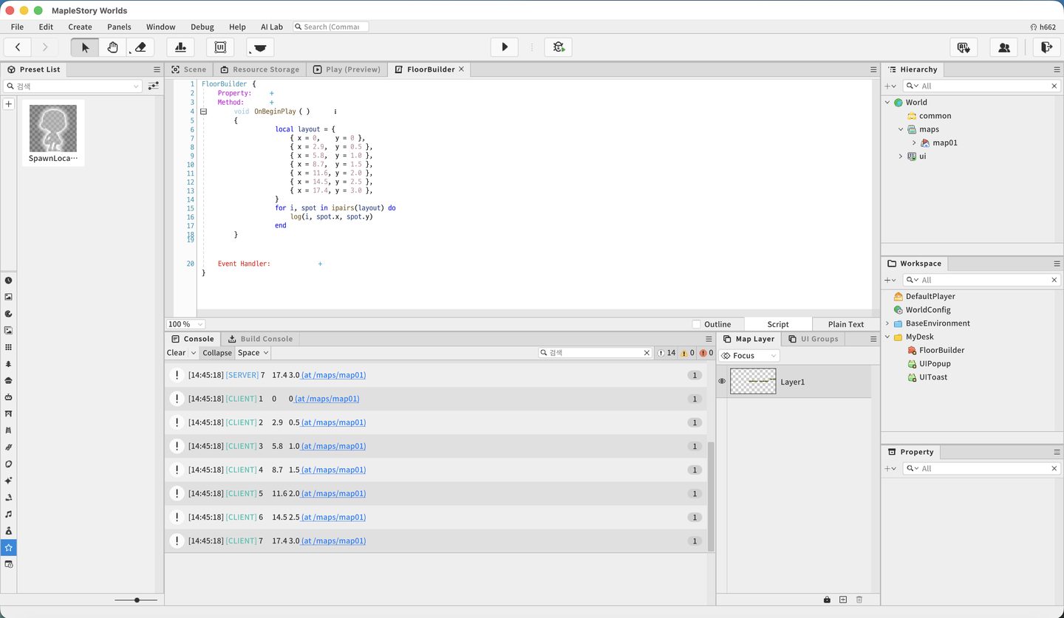The height and width of the screenshot is (618, 1064).
Task: Toggle Layer1 visibility eye
Action: pos(722,382)
